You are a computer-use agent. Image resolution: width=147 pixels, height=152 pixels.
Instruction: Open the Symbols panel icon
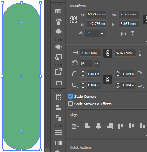coord(58,31)
